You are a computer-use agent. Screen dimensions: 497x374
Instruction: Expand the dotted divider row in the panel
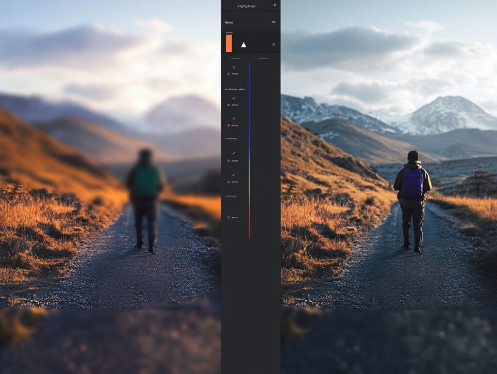[x=236, y=89]
